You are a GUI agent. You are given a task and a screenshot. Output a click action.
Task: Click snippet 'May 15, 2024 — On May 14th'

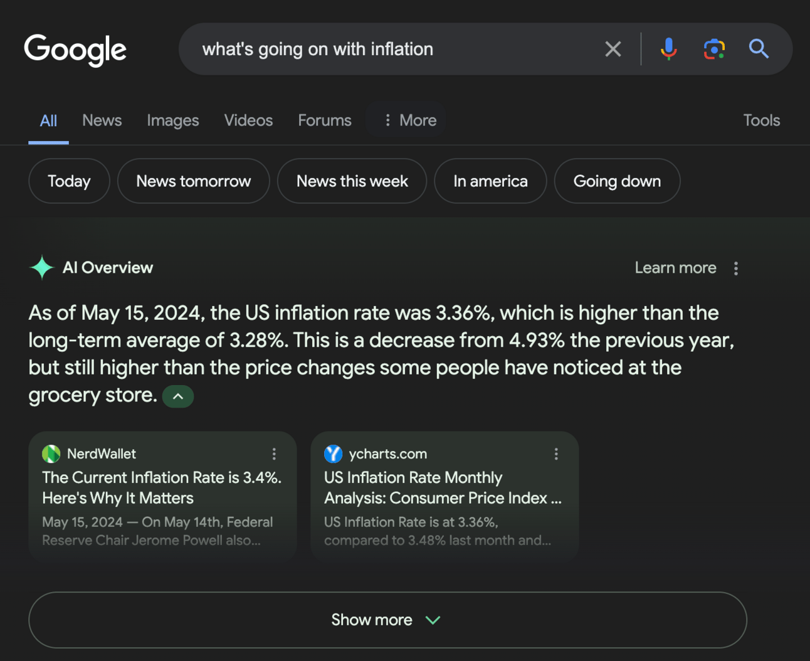[157, 531]
